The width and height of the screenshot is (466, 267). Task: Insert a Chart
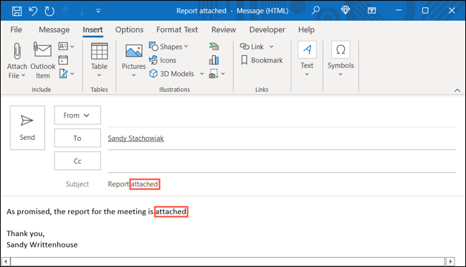point(214,60)
